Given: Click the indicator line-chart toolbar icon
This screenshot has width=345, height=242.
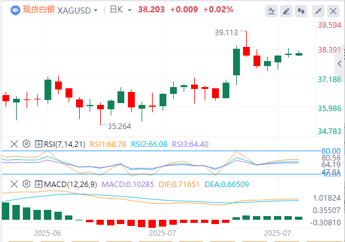Looking at the screenshot, I should 271,10.
